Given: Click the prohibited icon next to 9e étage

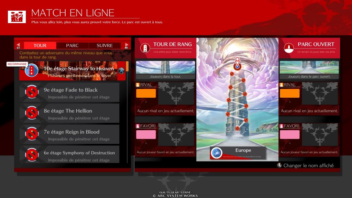Looking at the screenshot, I should [x=32, y=91].
